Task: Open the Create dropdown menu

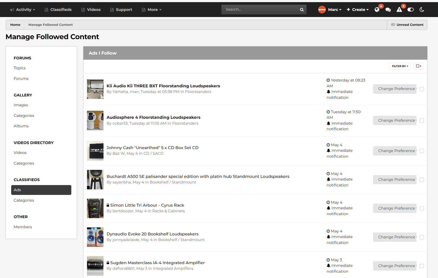Action: pos(358,10)
